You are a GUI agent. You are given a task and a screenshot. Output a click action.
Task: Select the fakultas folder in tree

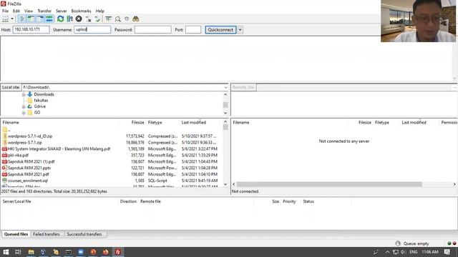pyautogui.click(x=41, y=100)
